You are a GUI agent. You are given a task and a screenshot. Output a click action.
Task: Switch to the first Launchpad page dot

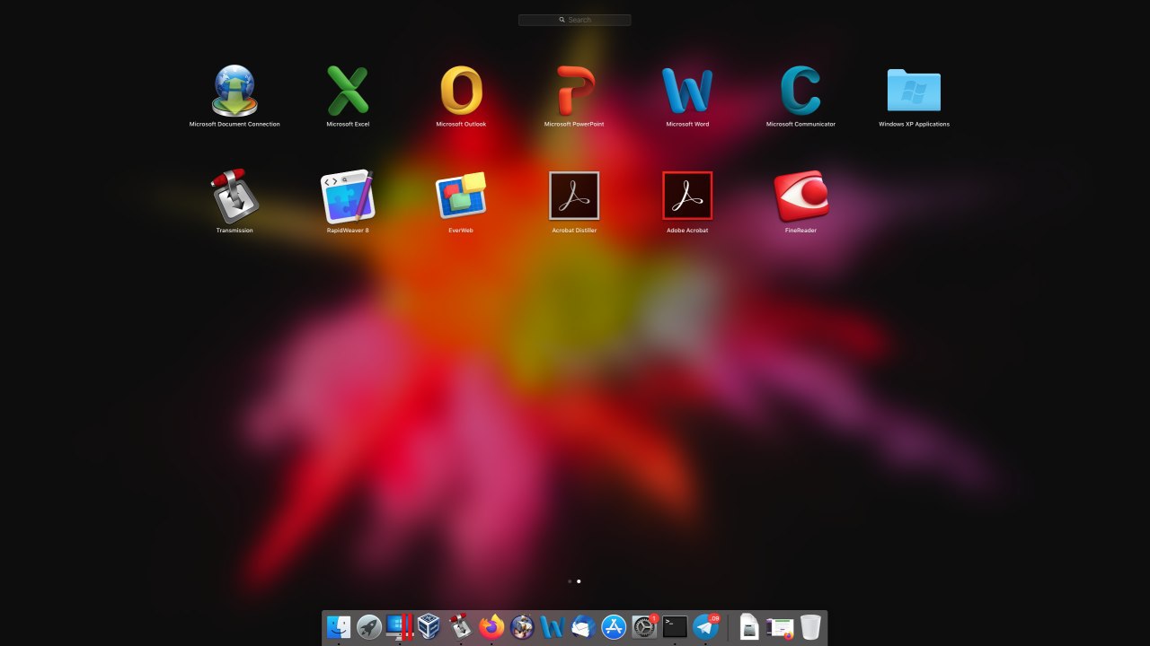[x=570, y=581]
